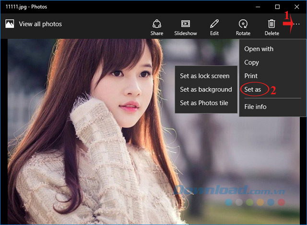307x225 pixels.
Task: Click the Share icon in toolbar
Action: (156, 27)
